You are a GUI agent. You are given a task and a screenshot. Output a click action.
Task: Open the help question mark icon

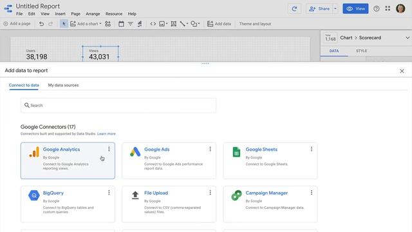tap(376, 8)
